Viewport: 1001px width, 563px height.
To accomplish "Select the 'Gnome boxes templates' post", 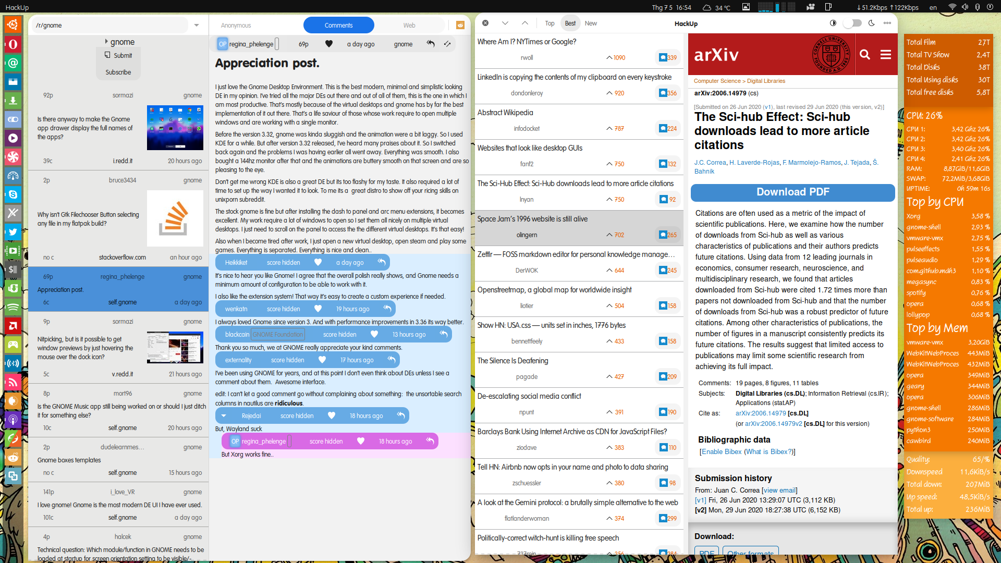I will coord(119,460).
